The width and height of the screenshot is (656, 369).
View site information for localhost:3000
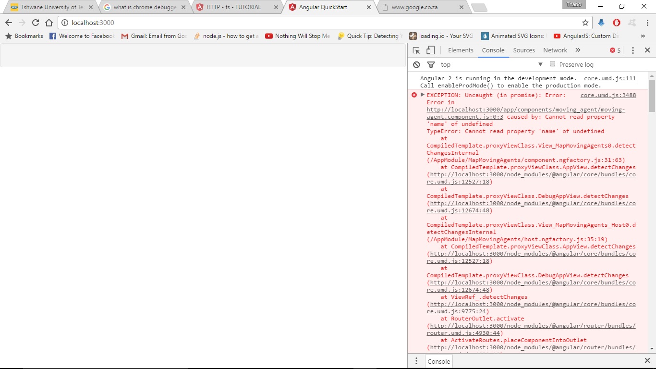click(64, 22)
